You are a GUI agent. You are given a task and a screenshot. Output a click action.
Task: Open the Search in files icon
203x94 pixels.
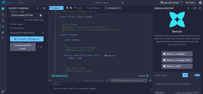tap(3, 21)
